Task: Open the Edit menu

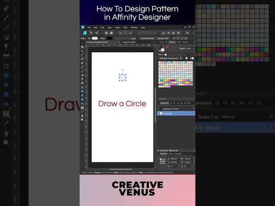Action: click(x=95, y=27)
